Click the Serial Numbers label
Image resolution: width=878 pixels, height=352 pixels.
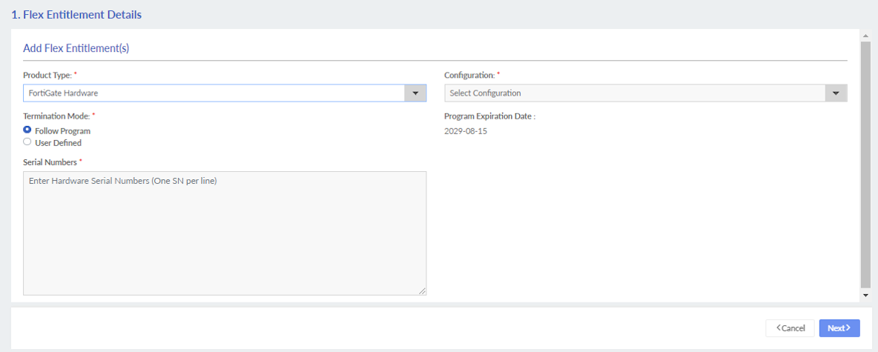point(50,162)
